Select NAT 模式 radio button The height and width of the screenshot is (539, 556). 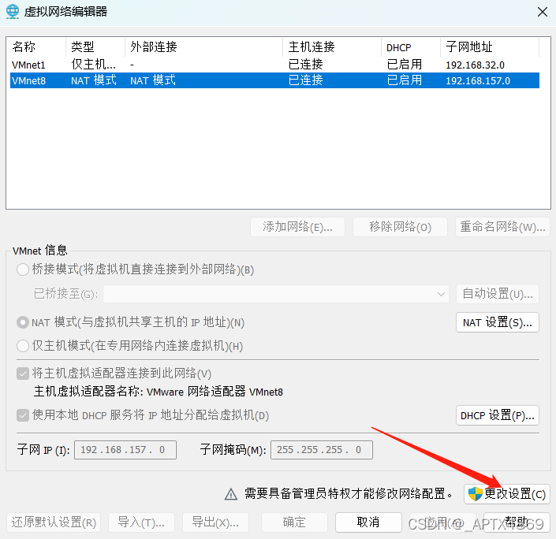tap(23, 322)
